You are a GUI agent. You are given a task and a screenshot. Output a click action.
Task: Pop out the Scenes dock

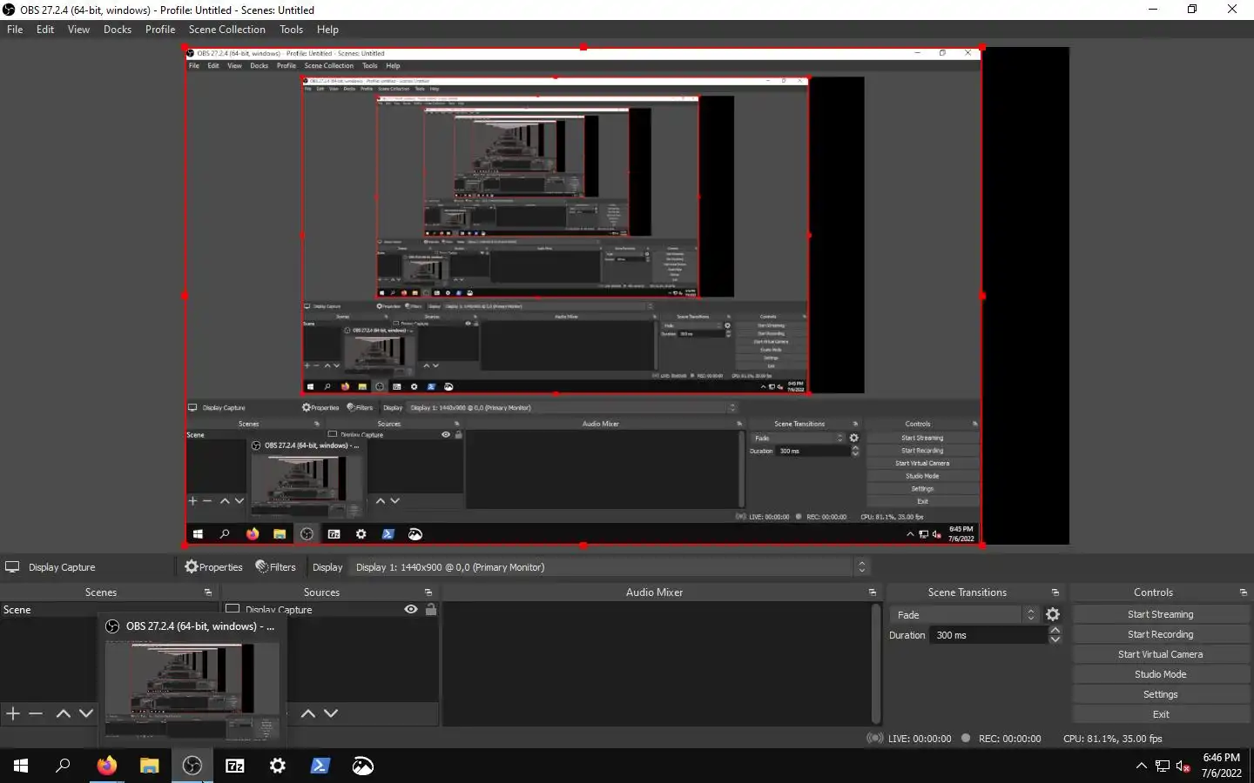point(208,592)
